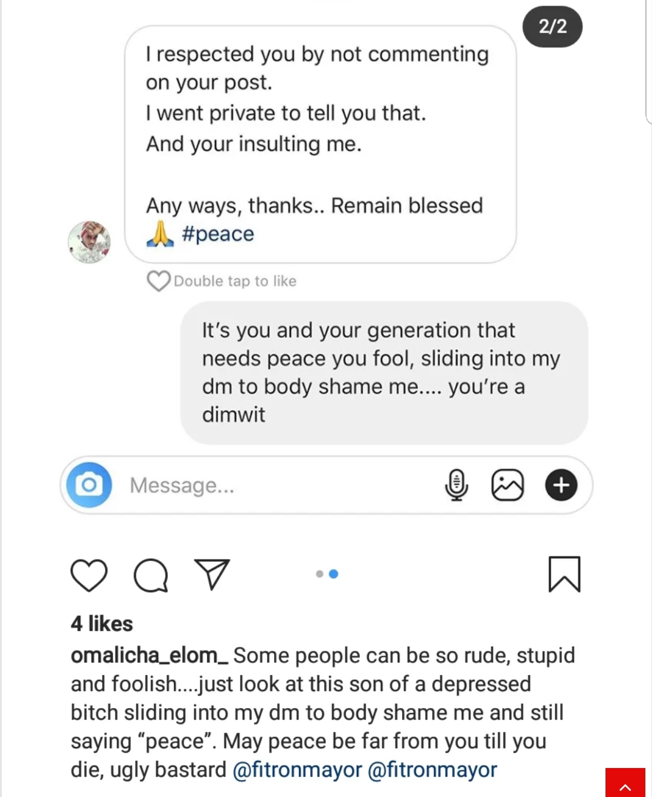Select the blue active carousel dot
652x797 pixels.
[x=334, y=574]
